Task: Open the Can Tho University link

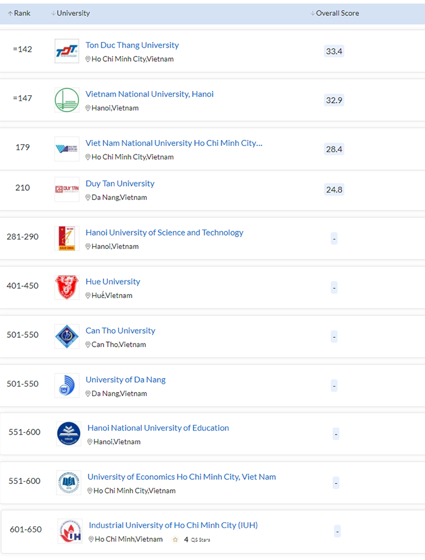Action: coord(120,330)
